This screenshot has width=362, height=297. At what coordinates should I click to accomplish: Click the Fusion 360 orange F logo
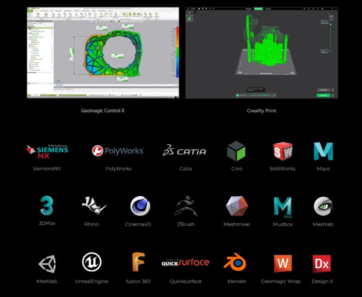[138, 262]
